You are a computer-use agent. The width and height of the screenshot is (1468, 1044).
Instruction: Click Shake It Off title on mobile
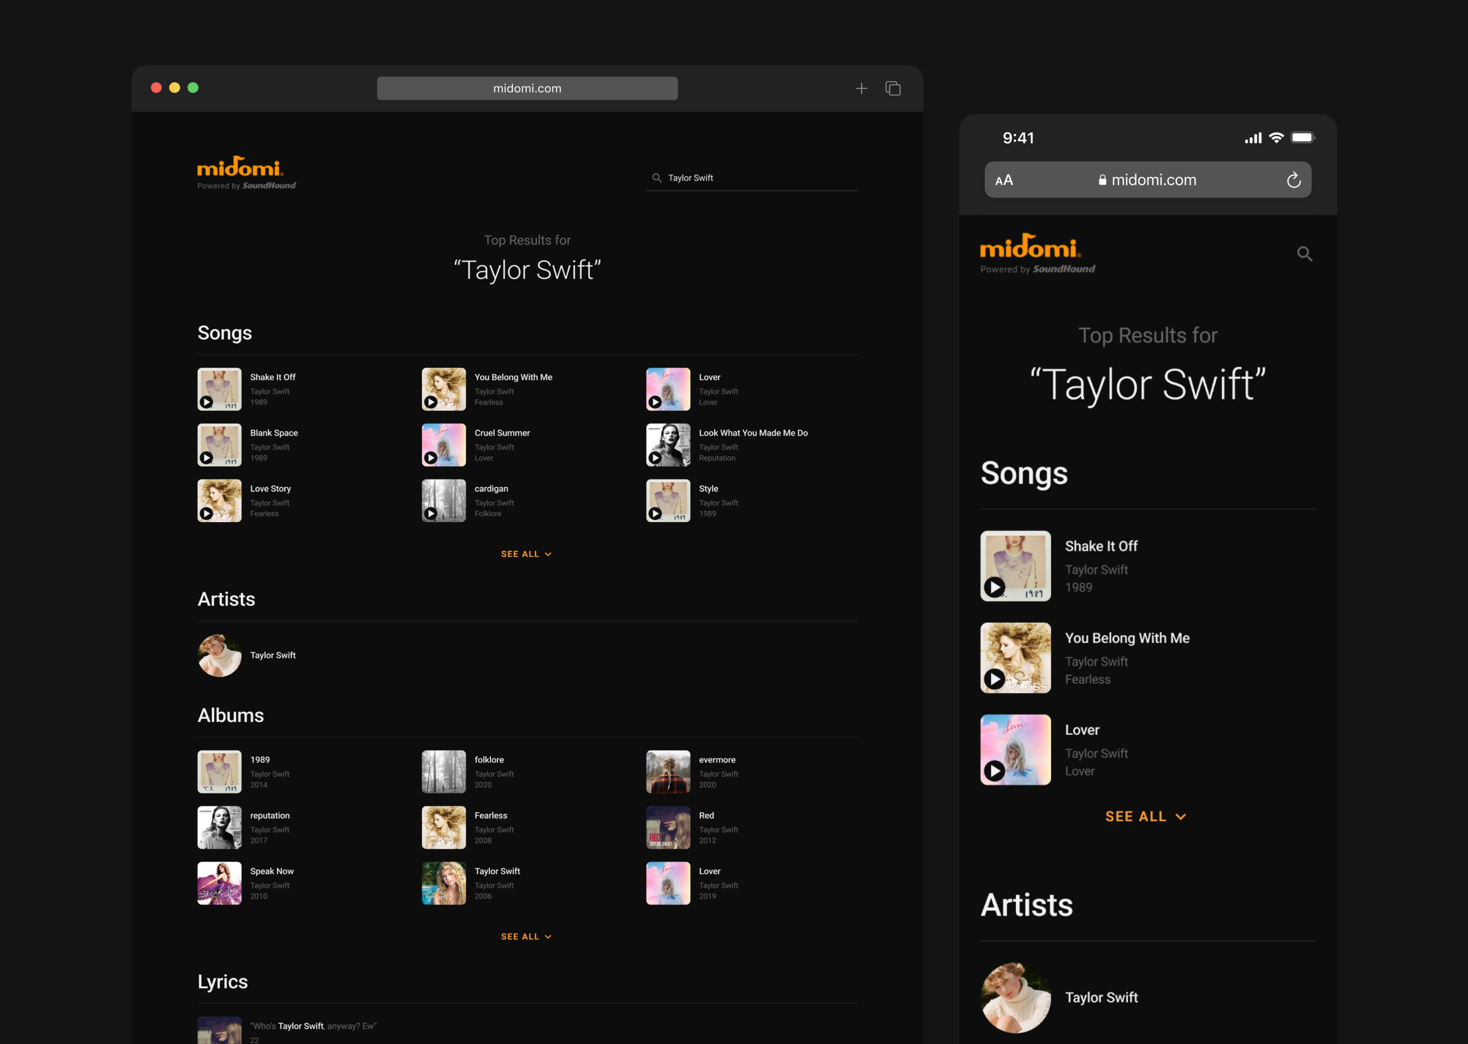(1101, 546)
